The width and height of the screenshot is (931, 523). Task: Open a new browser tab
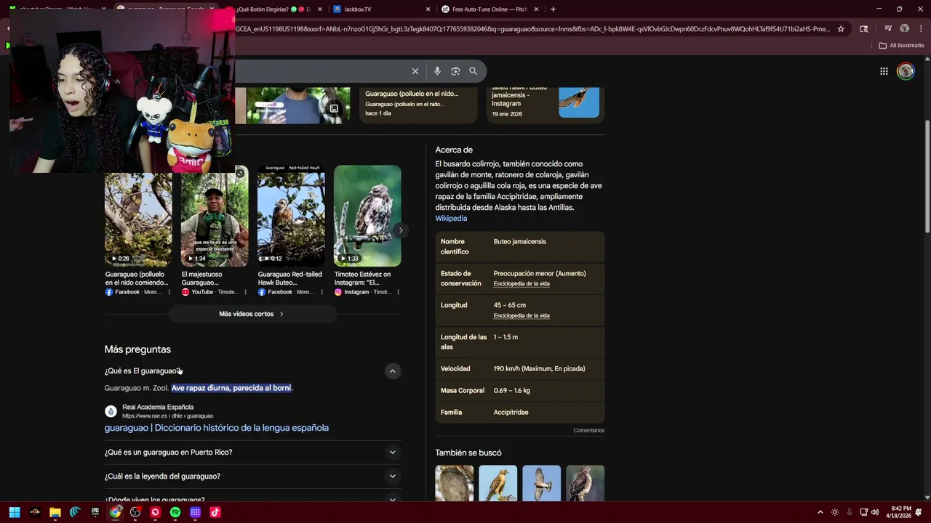(x=553, y=9)
